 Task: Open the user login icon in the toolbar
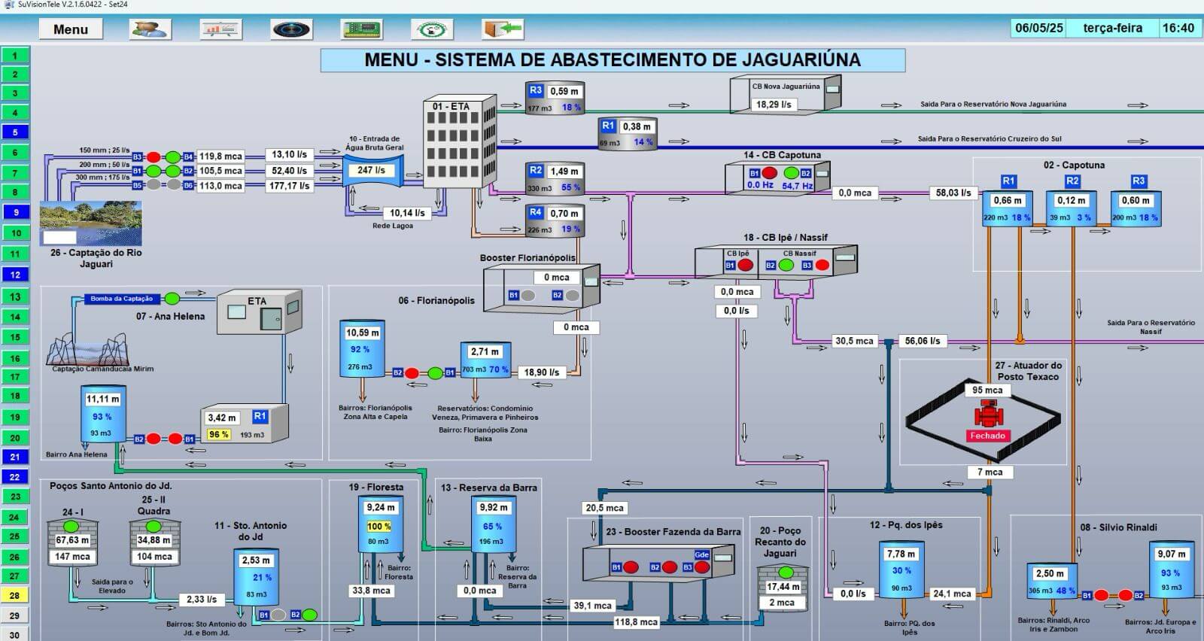(150, 29)
